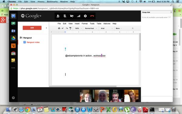This screenshot has width=182, height=114.
Task: Click the left indent marker on ruler
Action: [x=65, y=32]
